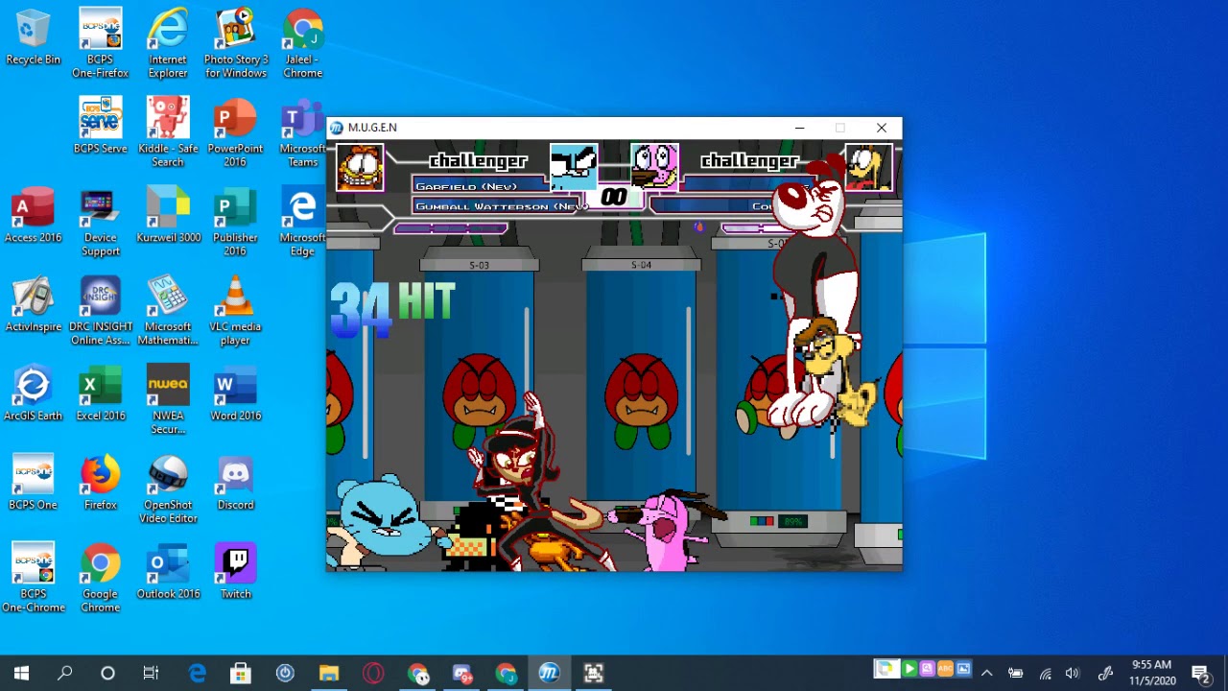
Task: Open the Action Center notifications
Action: coord(1199,673)
